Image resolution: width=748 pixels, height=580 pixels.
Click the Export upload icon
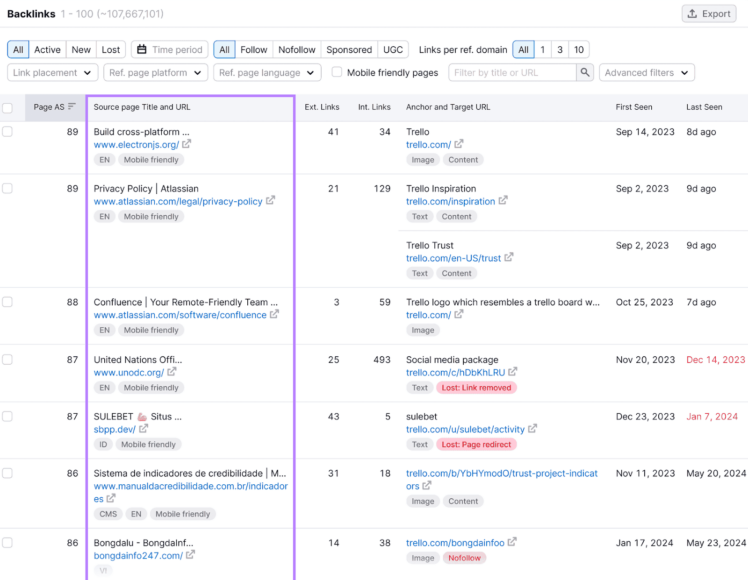pos(692,14)
